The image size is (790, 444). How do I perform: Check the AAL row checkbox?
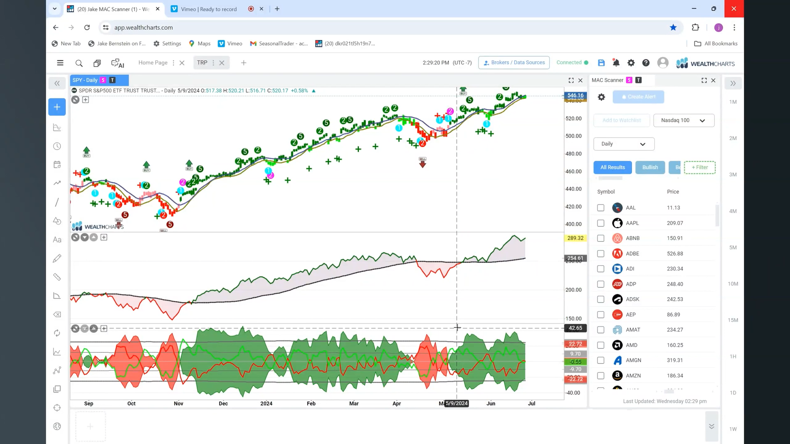click(601, 208)
